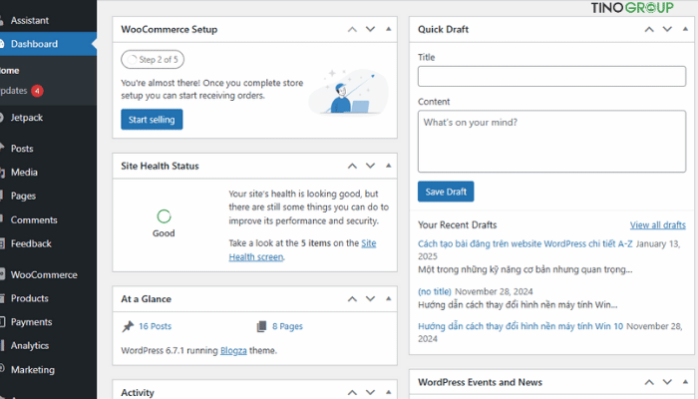Open the 8 Pages link
This screenshot has width=698, height=399.
287,326
